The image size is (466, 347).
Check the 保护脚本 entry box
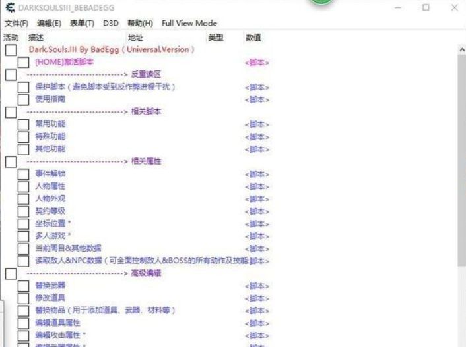click(x=23, y=88)
